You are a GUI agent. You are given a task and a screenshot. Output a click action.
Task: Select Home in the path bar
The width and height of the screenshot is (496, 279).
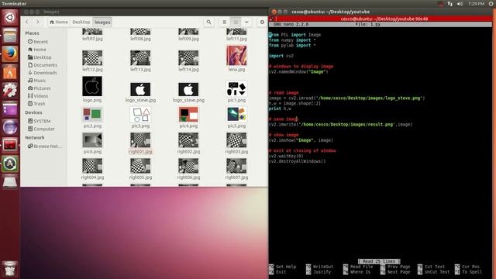tap(59, 22)
